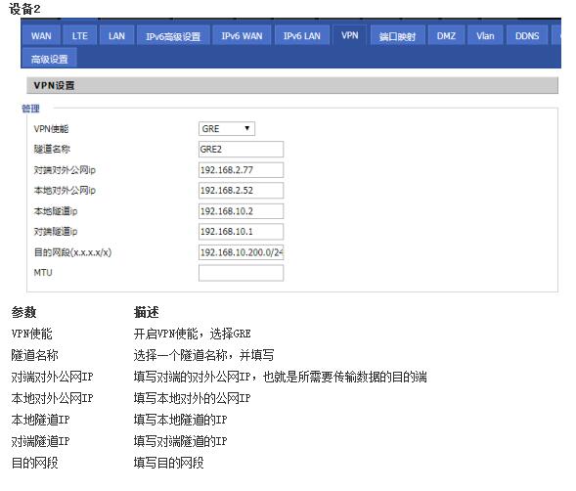This screenshot has height=491, width=576.
Task: Click the VPN tab
Action: 349,35
